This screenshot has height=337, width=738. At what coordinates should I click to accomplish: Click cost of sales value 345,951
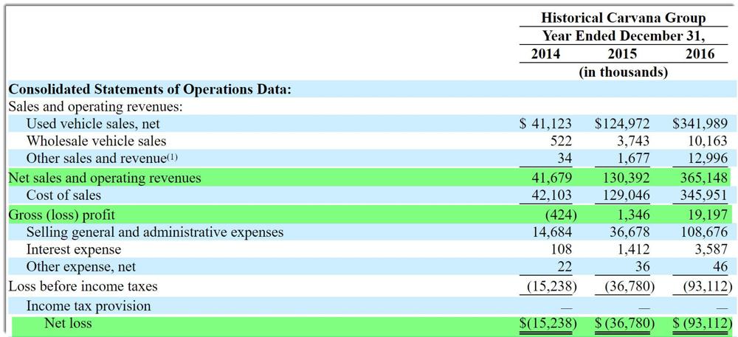[x=703, y=195]
